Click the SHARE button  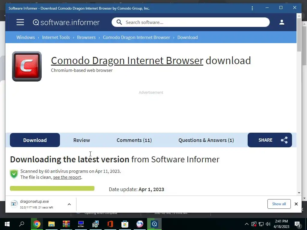click(x=270, y=140)
